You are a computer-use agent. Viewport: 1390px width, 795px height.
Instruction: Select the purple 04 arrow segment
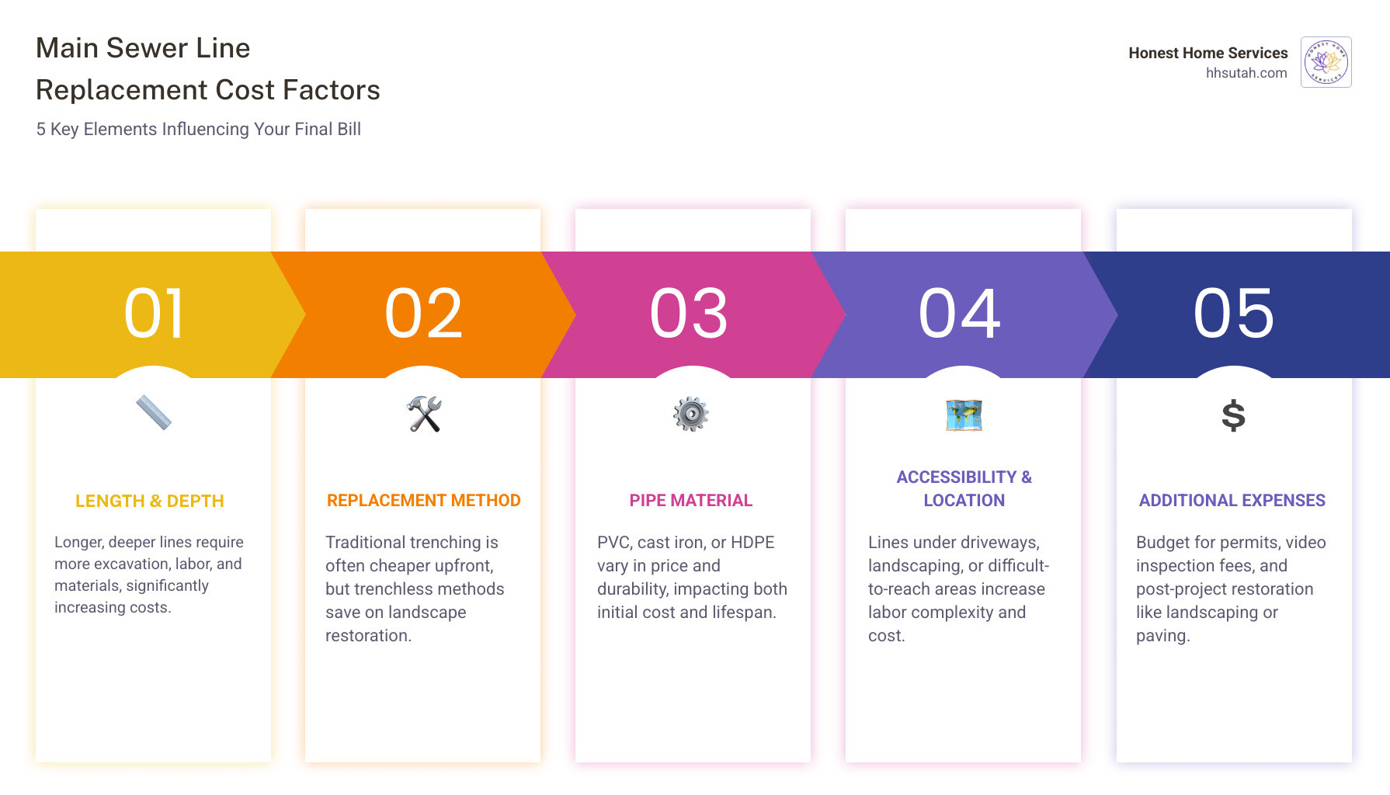(963, 314)
